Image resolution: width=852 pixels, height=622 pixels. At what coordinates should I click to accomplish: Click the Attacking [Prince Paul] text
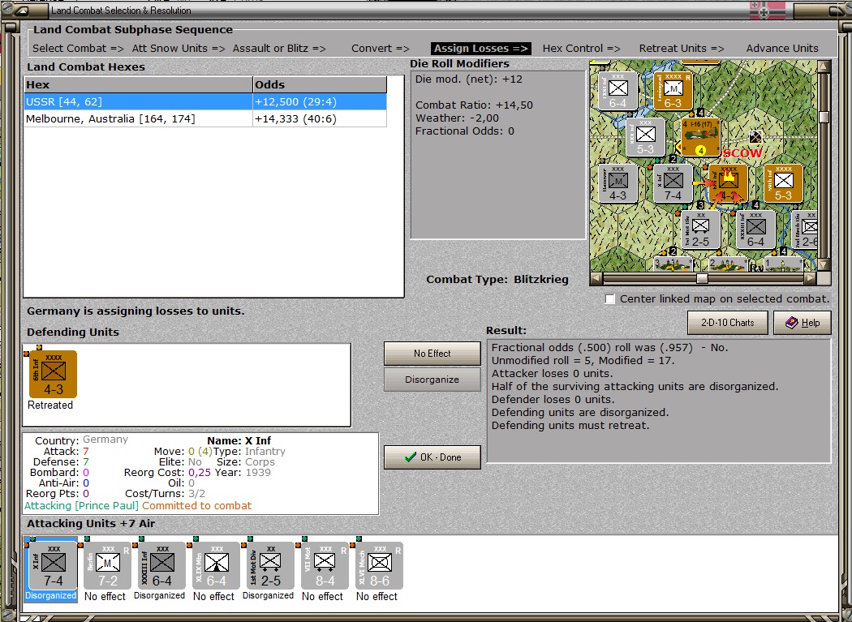[81, 506]
